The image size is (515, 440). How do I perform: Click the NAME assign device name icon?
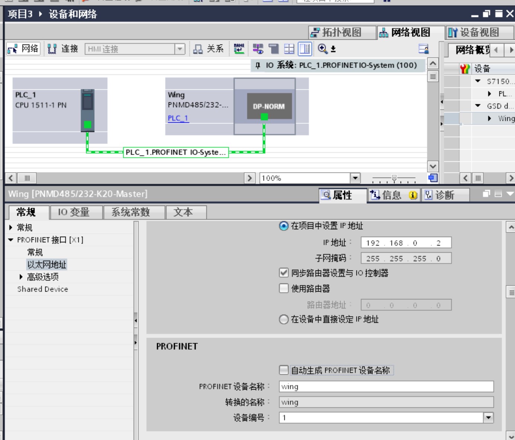tap(239, 49)
